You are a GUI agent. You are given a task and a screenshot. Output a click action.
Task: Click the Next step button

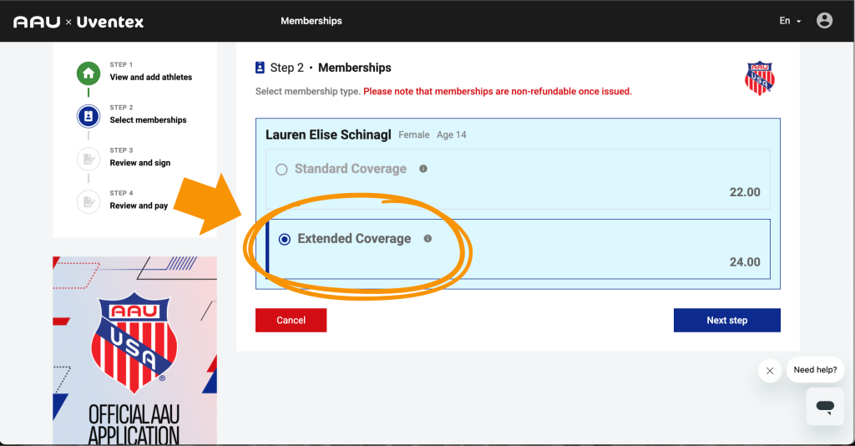coord(726,321)
